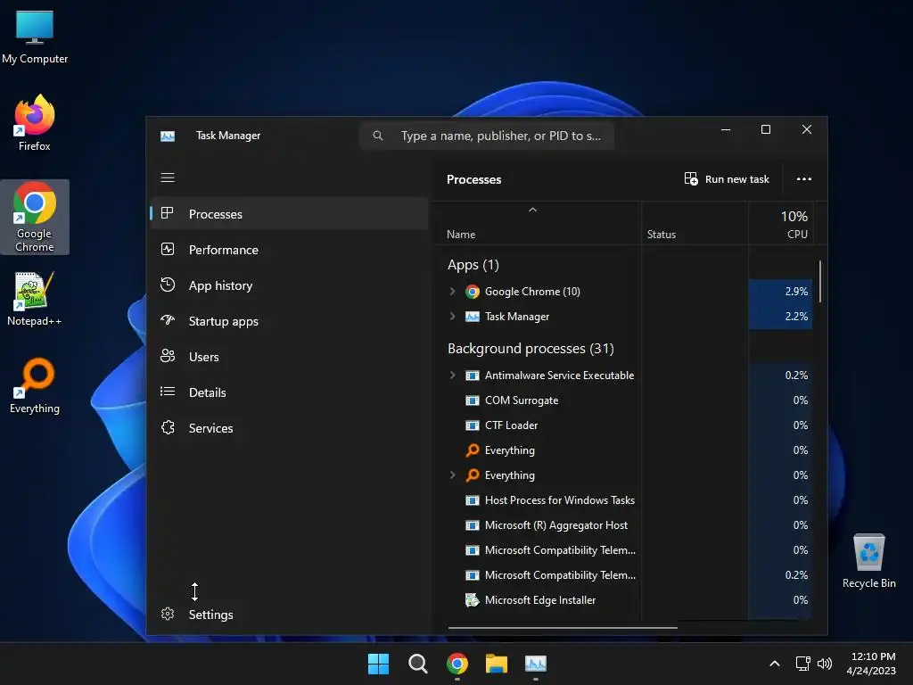Image resolution: width=913 pixels, height=685 pixels.
Task: Click the Users people icon
Action: click(167, 356)
